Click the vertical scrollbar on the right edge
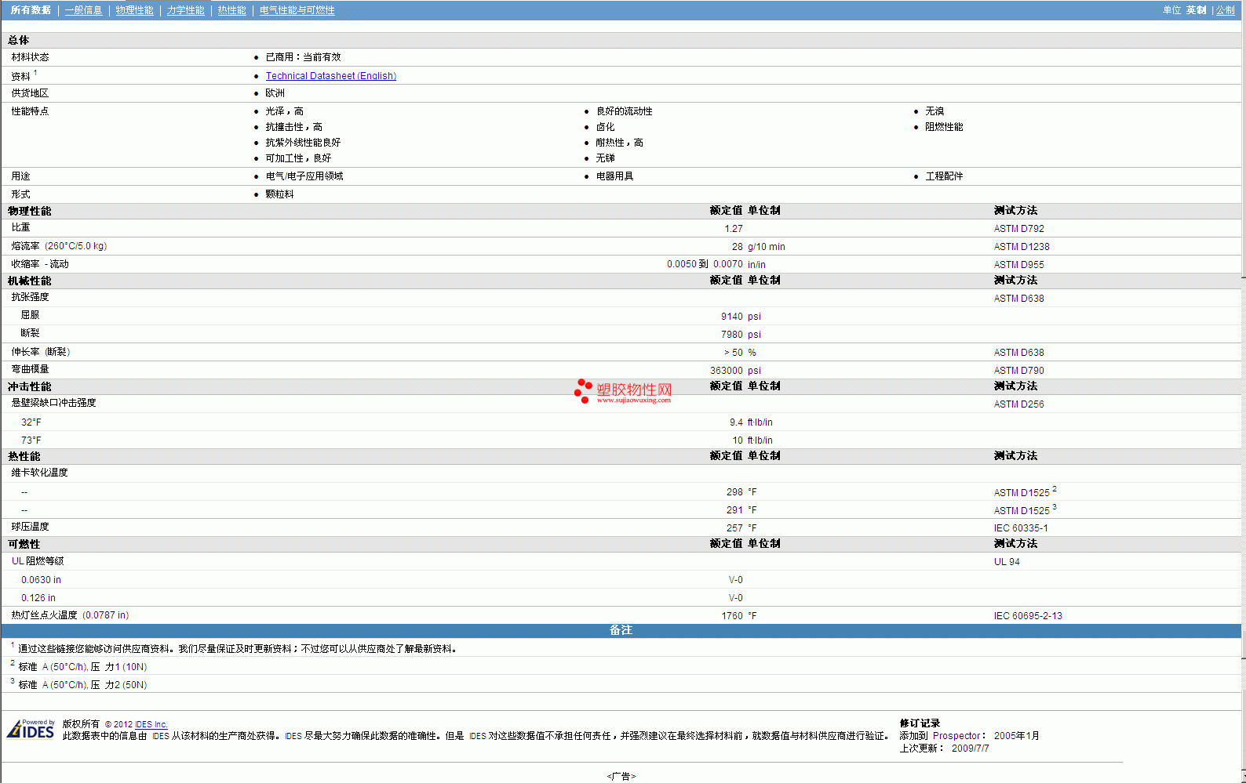 (1243, 392)
